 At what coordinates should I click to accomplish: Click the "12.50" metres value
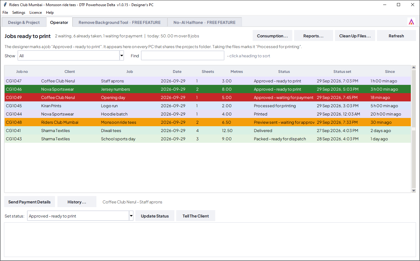pyautogui.click(x=227, y=131)
